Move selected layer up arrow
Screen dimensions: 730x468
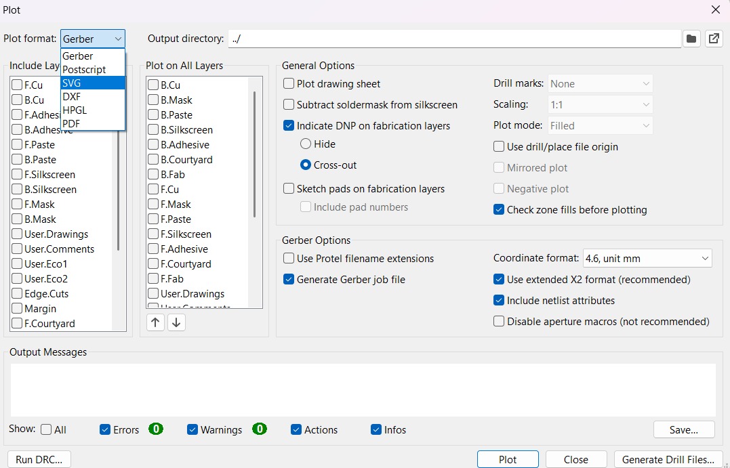(155, 322)
